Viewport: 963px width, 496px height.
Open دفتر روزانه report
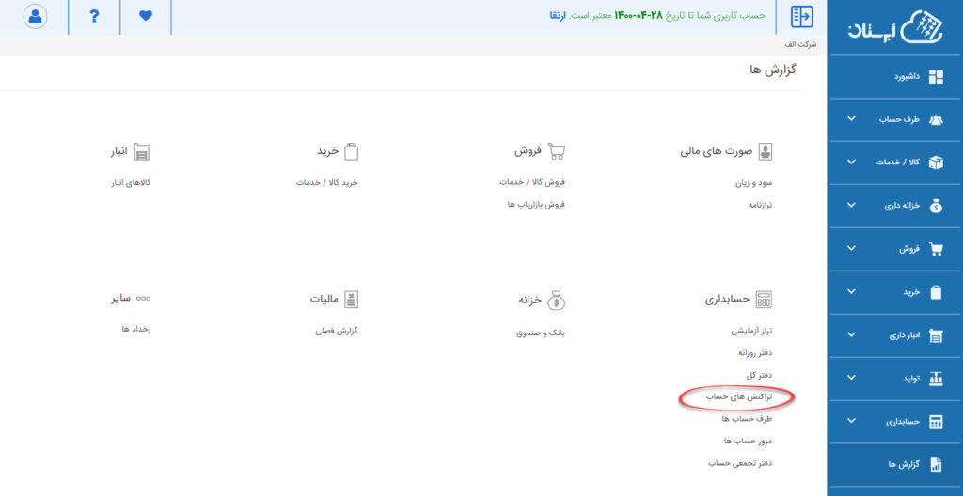click(755, 353)
